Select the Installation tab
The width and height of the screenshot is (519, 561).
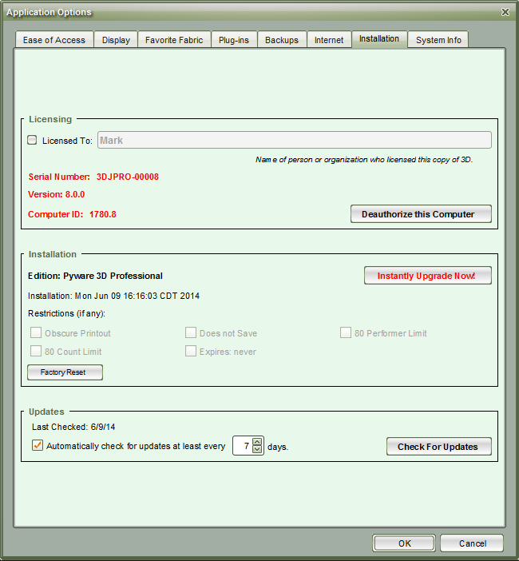379,38
